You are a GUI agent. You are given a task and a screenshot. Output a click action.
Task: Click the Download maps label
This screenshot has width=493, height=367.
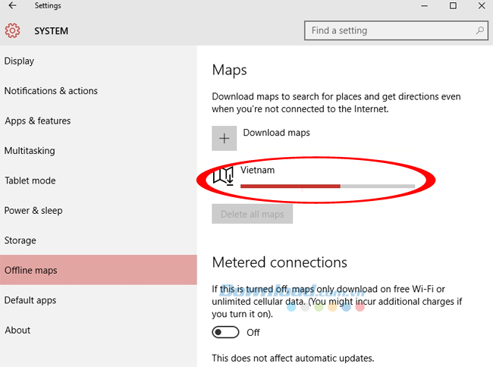coord(276,133)
